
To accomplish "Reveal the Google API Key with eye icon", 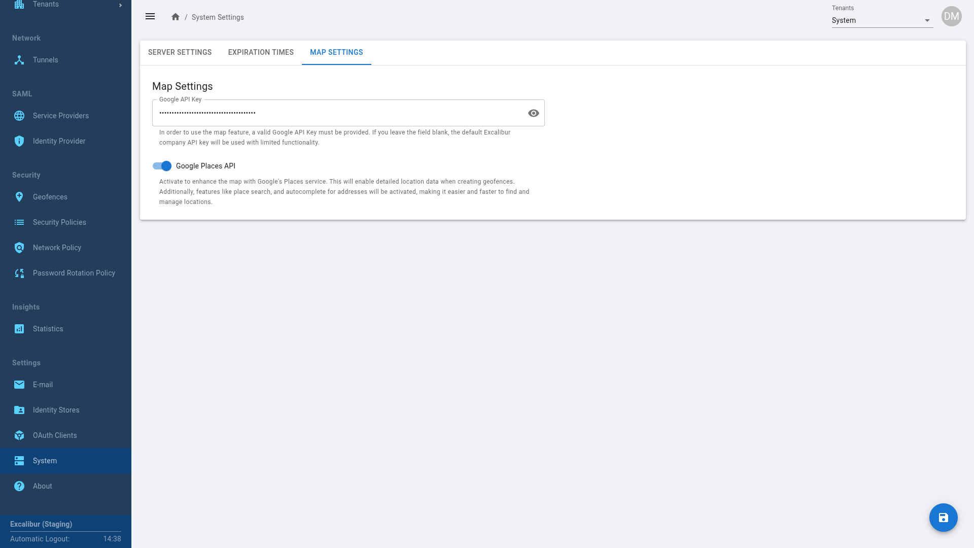I will click(533, 113).
